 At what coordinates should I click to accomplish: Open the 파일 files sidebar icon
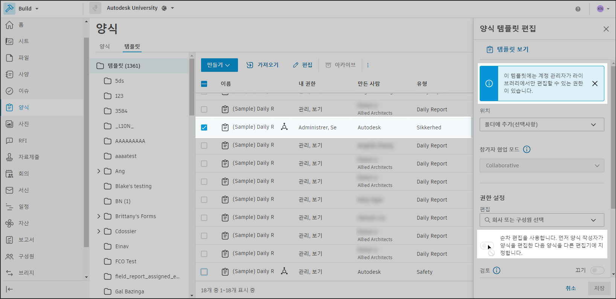pyautogui.click(x=9, y=58)
